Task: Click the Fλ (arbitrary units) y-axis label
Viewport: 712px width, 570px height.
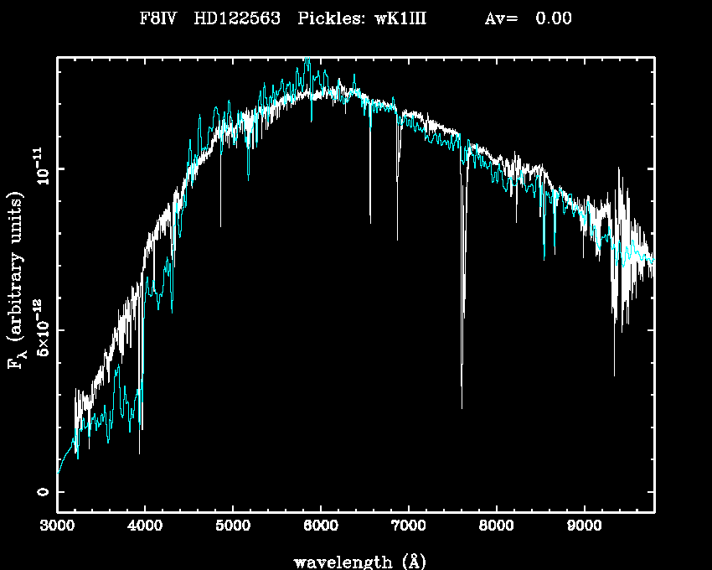Action: coord(16,281)
